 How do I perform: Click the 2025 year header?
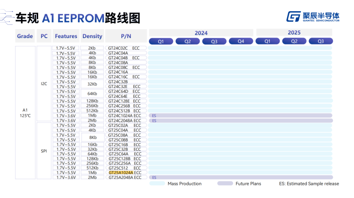294,33
